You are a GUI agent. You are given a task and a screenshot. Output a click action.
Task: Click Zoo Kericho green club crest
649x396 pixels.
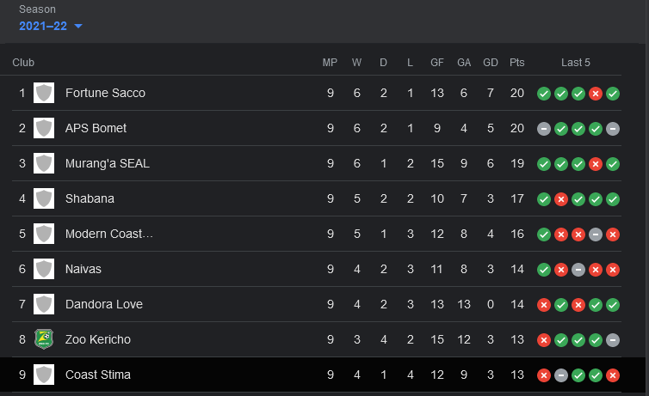[x=44, y=339]
